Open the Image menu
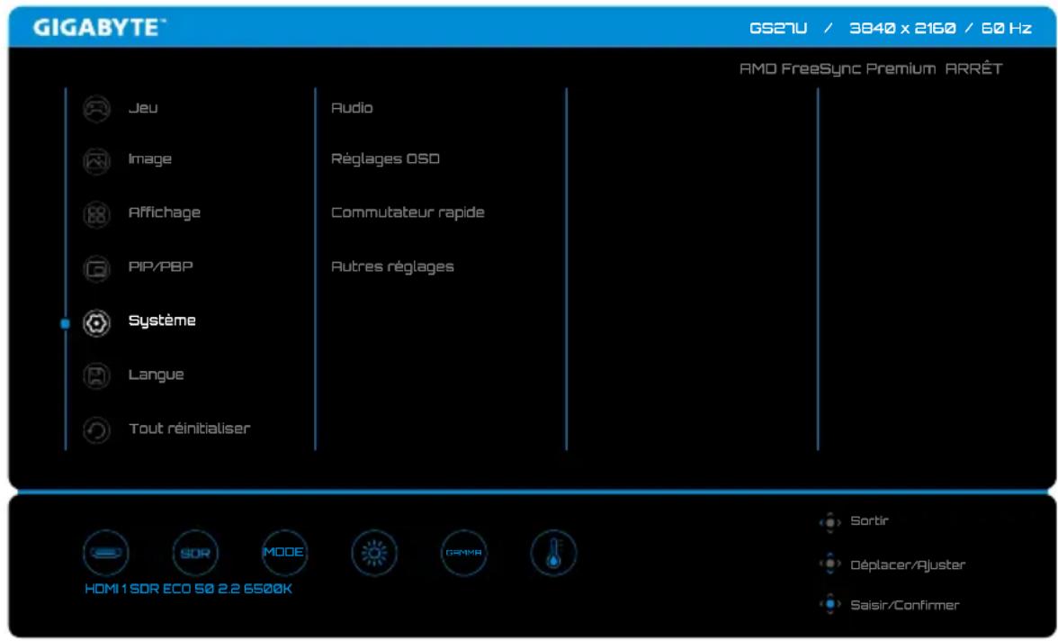The image size is (1058, 641). coord(149,158)
